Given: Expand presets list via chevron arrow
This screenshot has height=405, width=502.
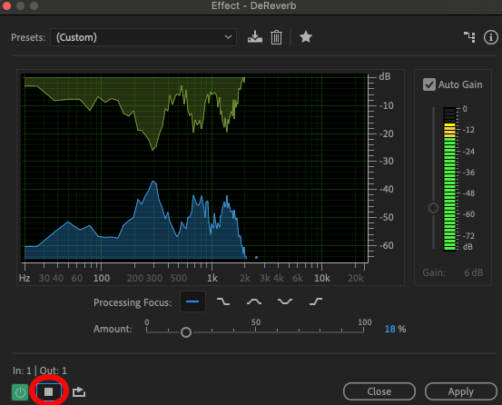Looking at the screenshot, I should [x=228, y=37].
